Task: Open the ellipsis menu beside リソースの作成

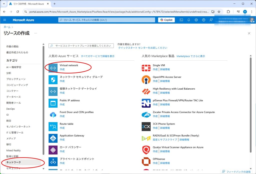Action: click(x=35, y=33)
